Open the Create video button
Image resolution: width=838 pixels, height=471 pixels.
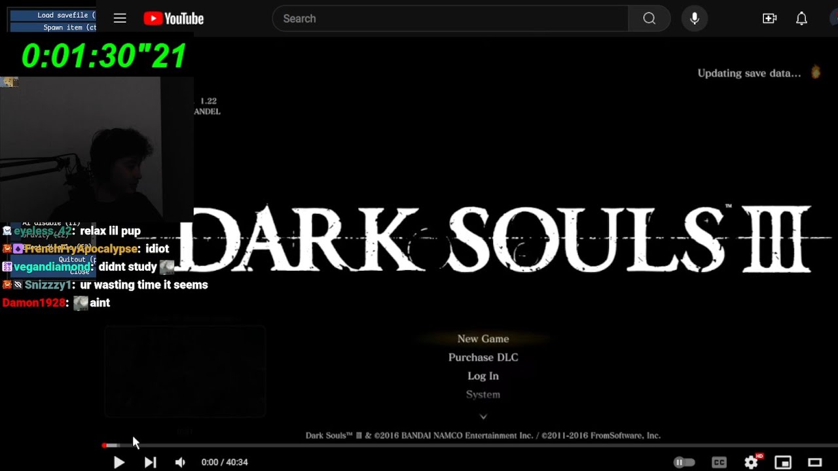click(x=770, y=18)
